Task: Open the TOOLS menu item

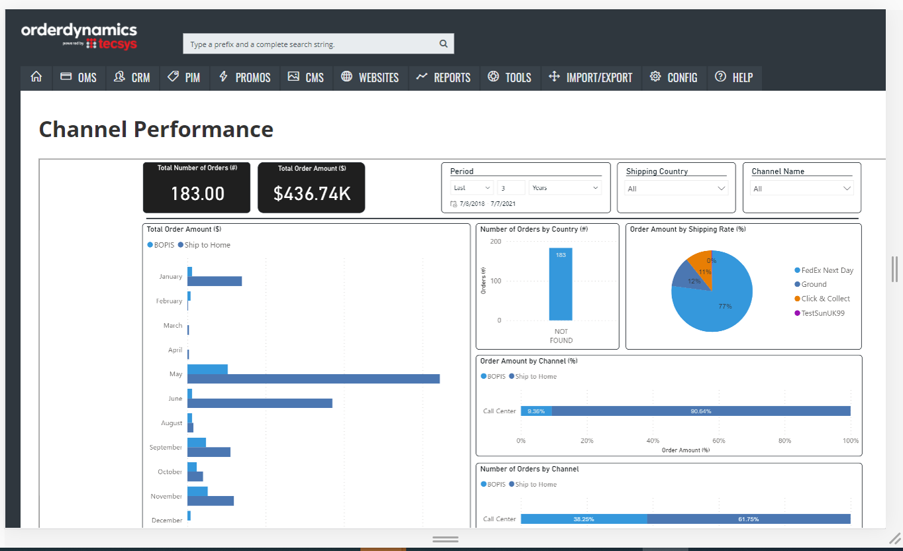Action: tap(493, 77)
